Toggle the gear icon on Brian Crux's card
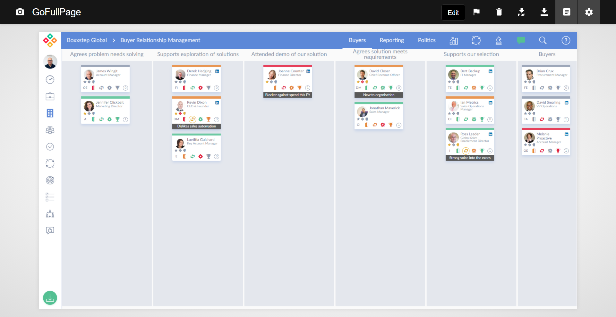 click(550, 88)
